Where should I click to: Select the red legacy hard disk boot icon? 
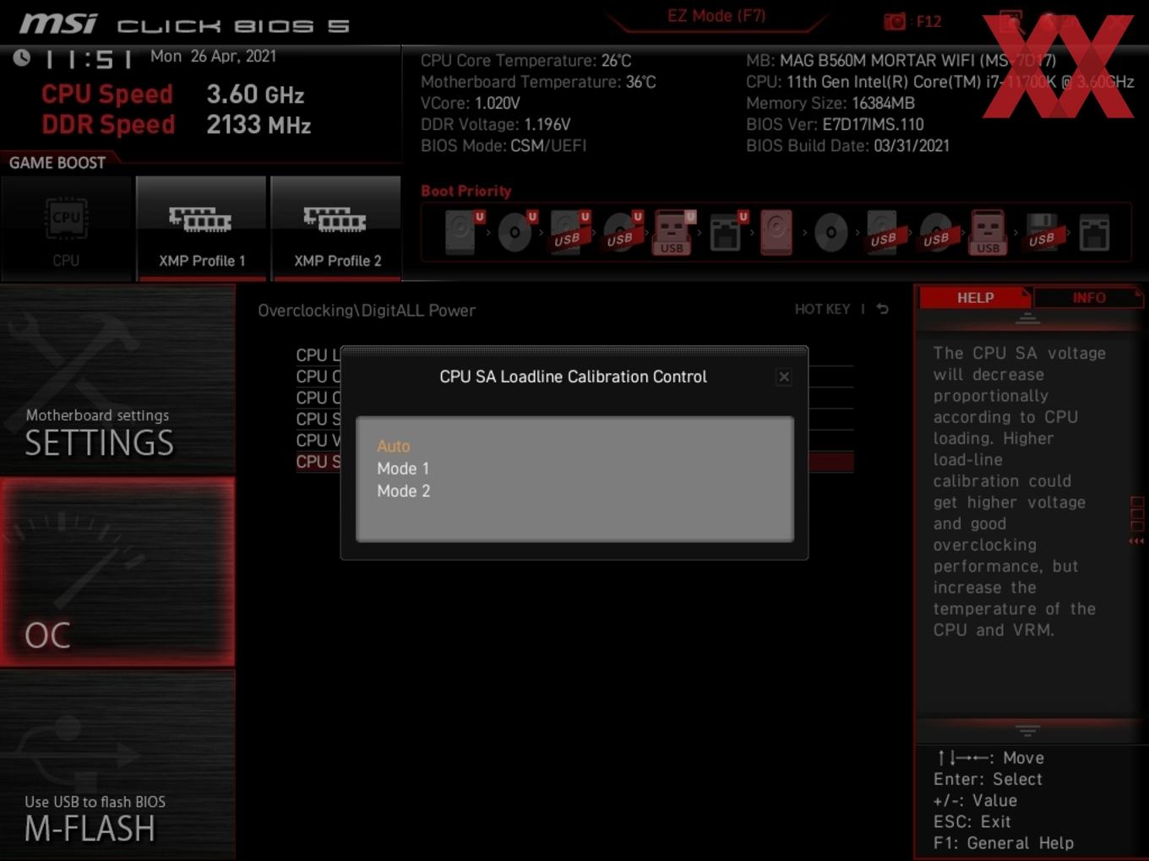[776, 232]
